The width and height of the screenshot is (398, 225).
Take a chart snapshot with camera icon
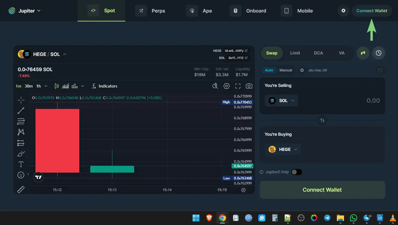point(249,86)
